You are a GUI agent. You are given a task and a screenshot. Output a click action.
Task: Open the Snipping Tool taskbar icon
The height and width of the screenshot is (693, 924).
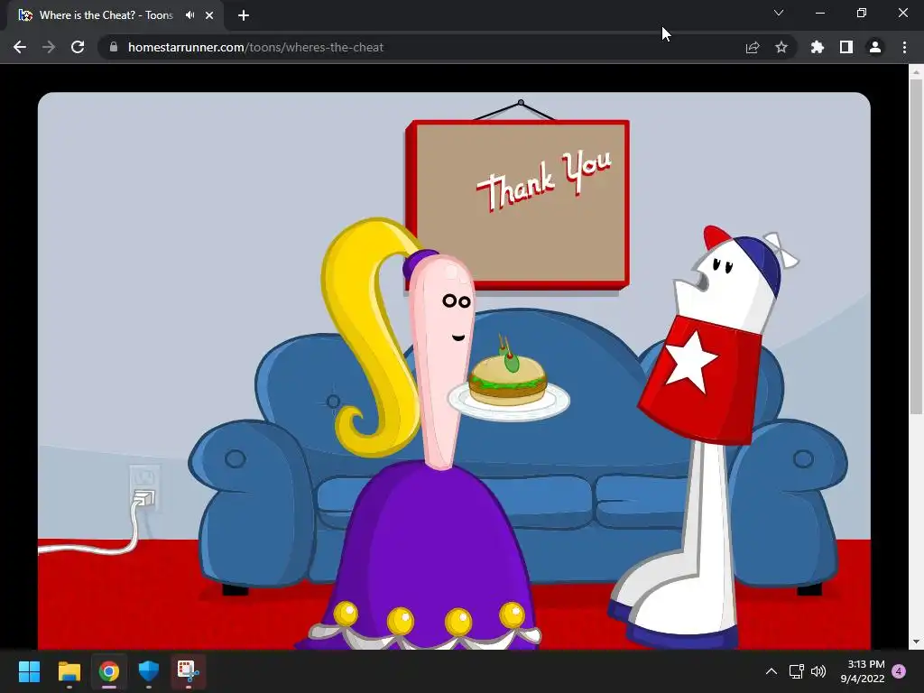pyautogui.click(x=189, y=671)
